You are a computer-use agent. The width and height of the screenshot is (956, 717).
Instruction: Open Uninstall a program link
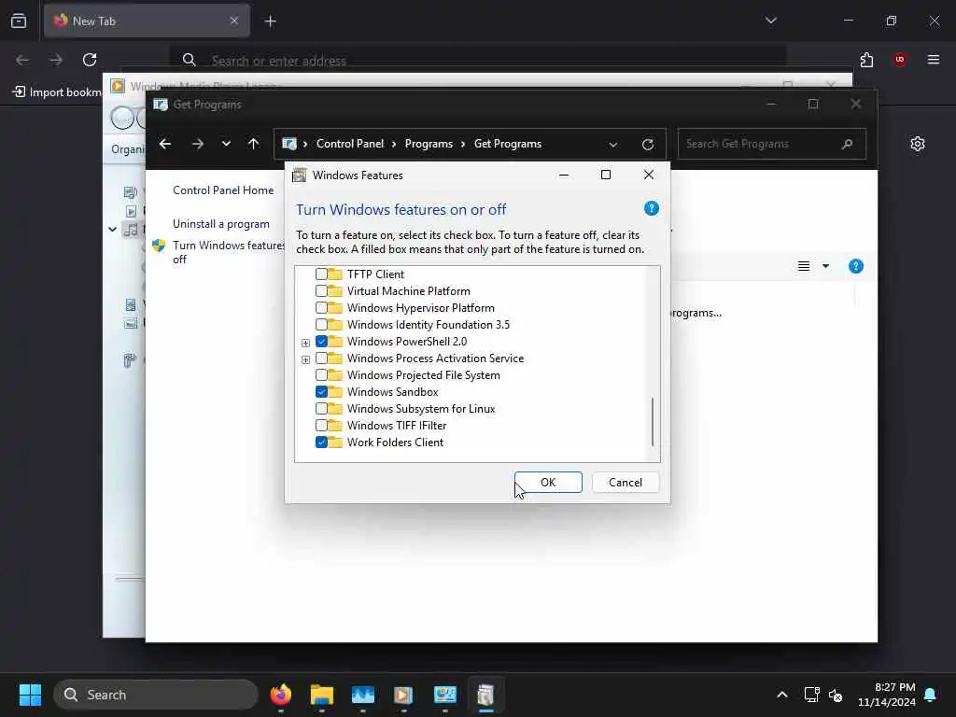pos(220,224)
